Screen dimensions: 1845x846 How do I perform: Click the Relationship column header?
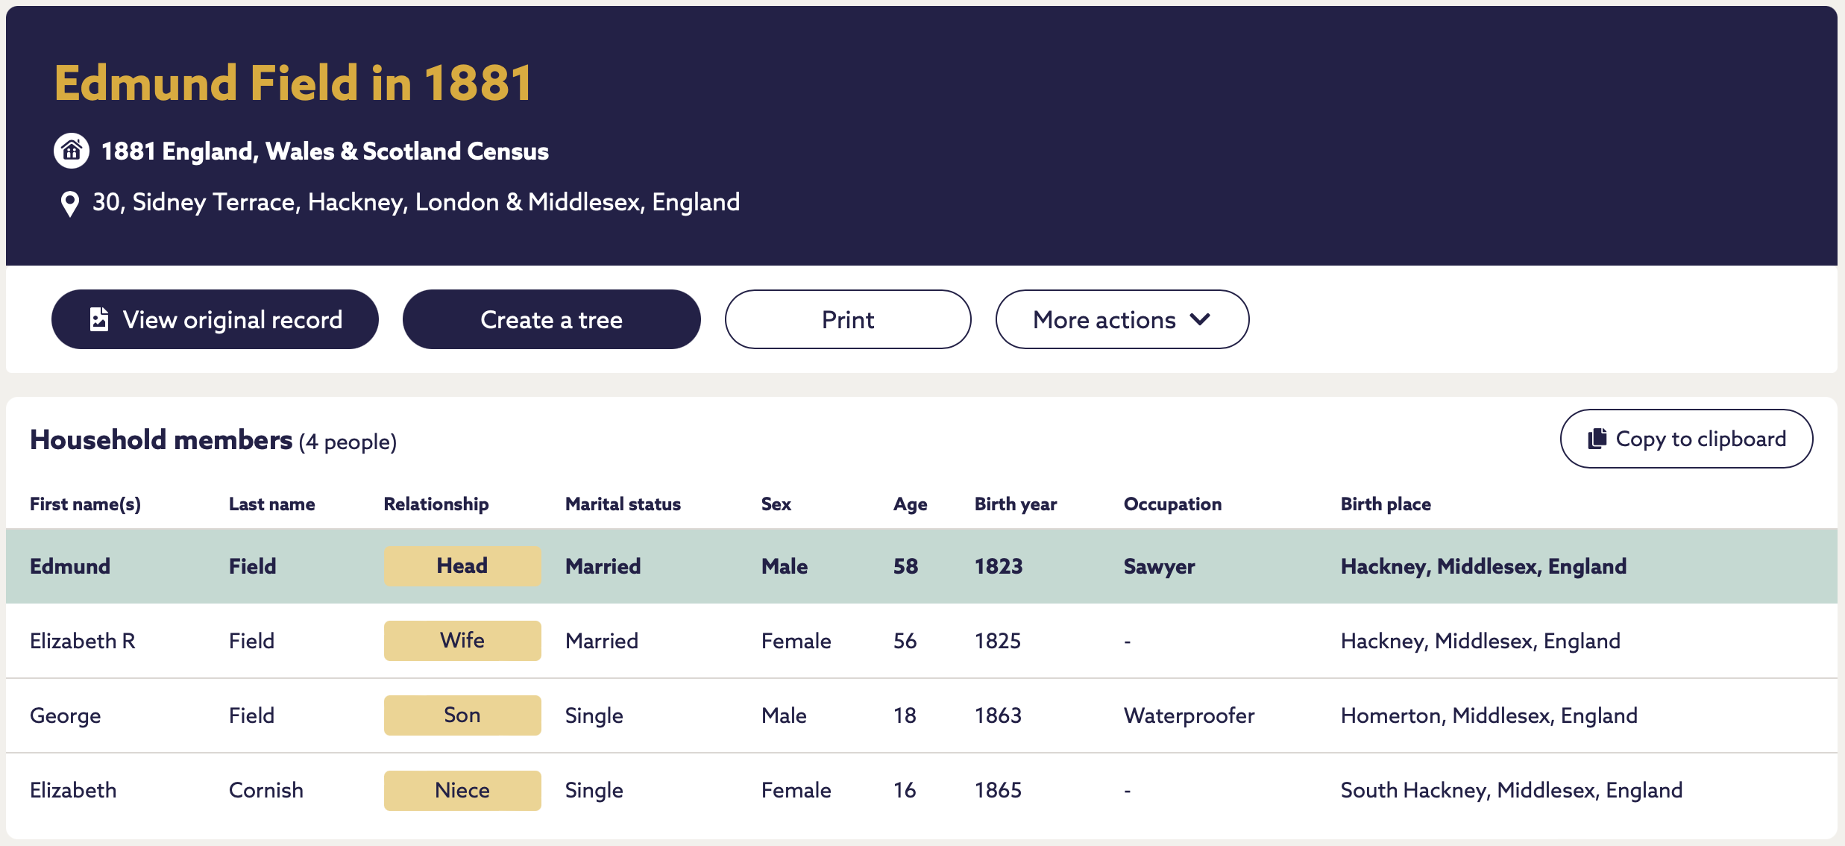[436, 504]
